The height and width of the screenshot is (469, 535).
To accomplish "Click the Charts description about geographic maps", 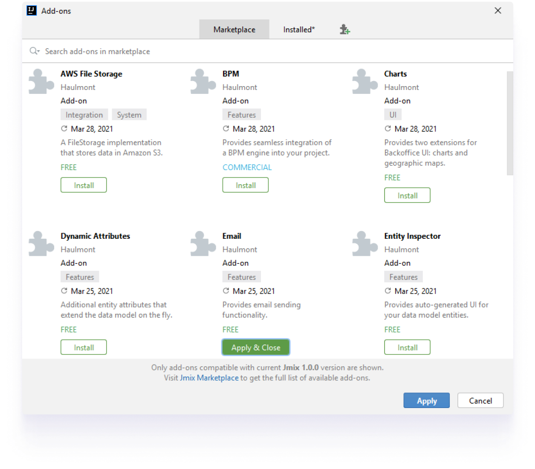I will pyautogui.click(x=431, y=153).
